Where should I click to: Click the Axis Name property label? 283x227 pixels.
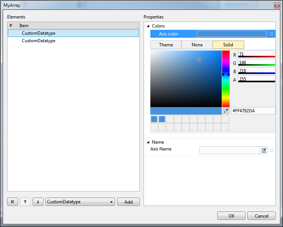pyautogui.click(x=161, y=149)
